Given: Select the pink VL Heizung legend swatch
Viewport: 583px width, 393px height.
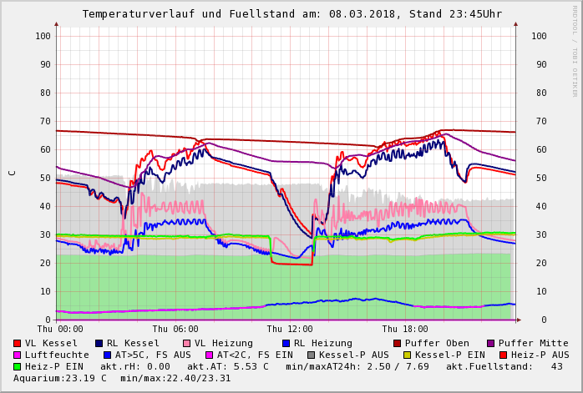Looking at the screenshot, I should pyautogui.click(x=187, y=343).
